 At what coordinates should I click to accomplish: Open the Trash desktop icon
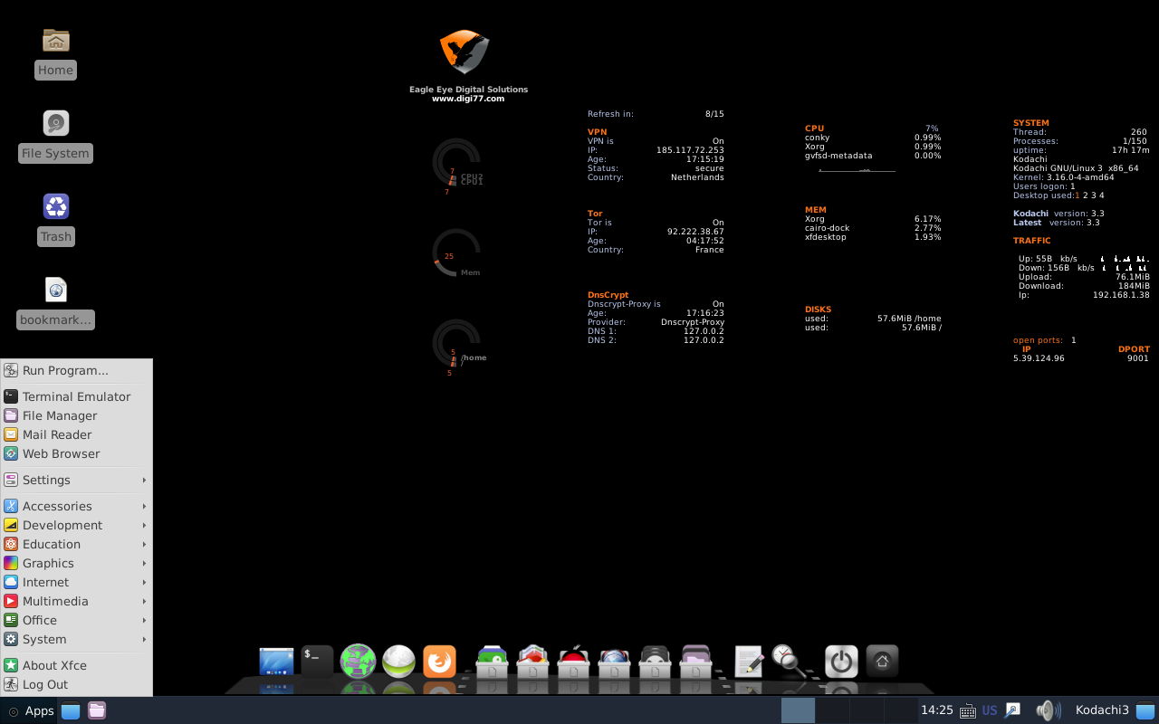coord(56,206)
